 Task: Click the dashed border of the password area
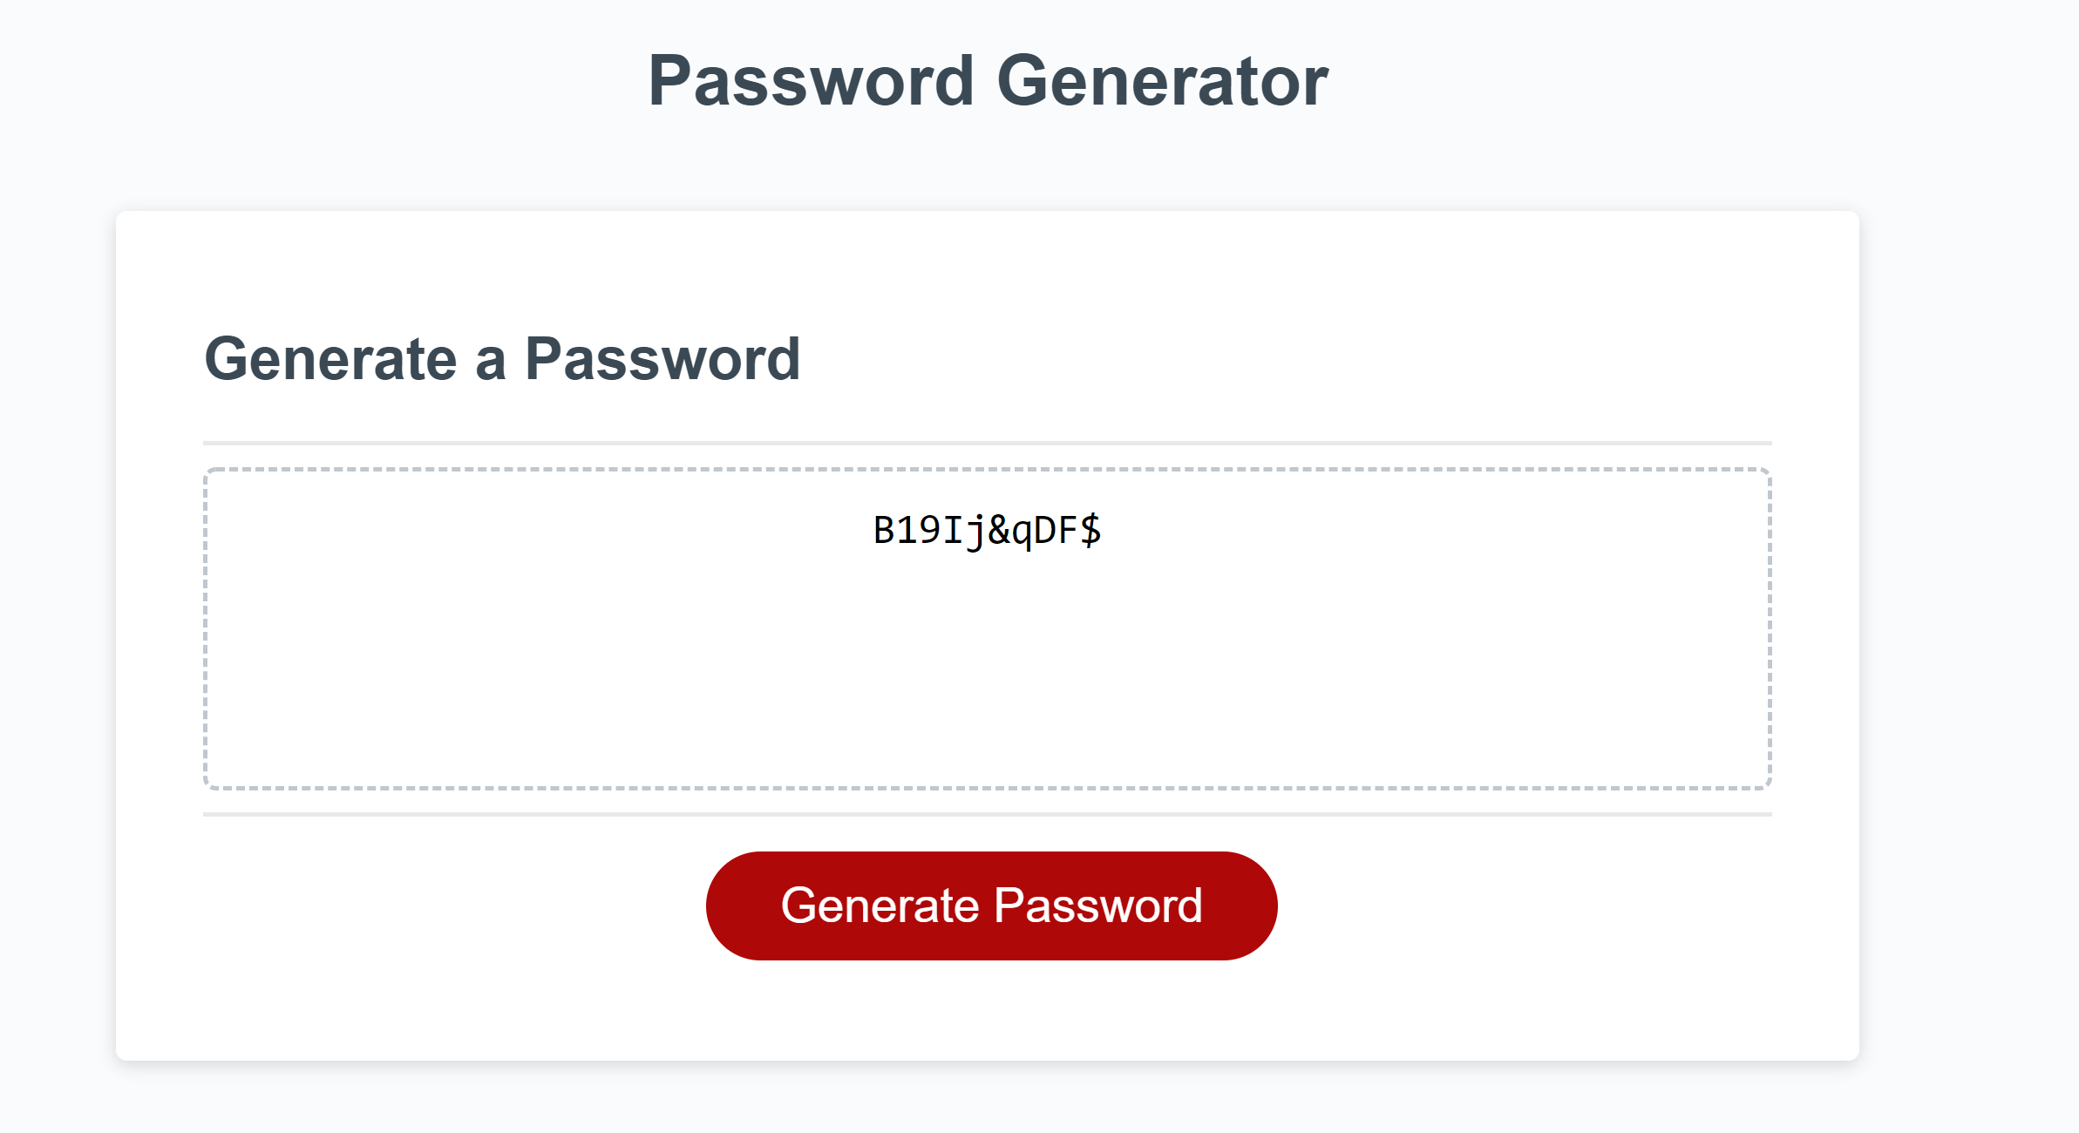986,469
